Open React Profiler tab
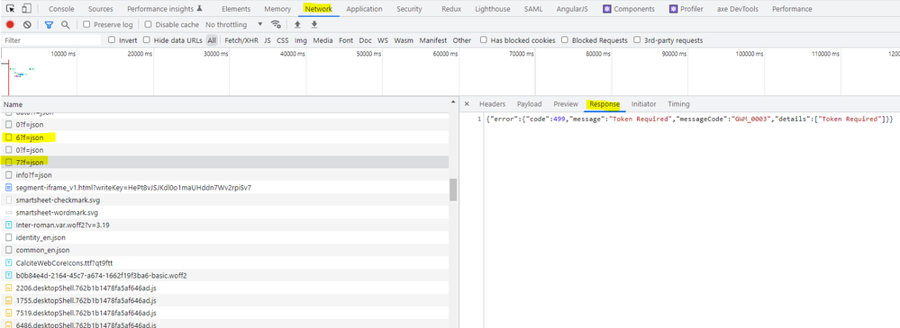This screenshot has height=328, width=900. (x=686, y=9)
